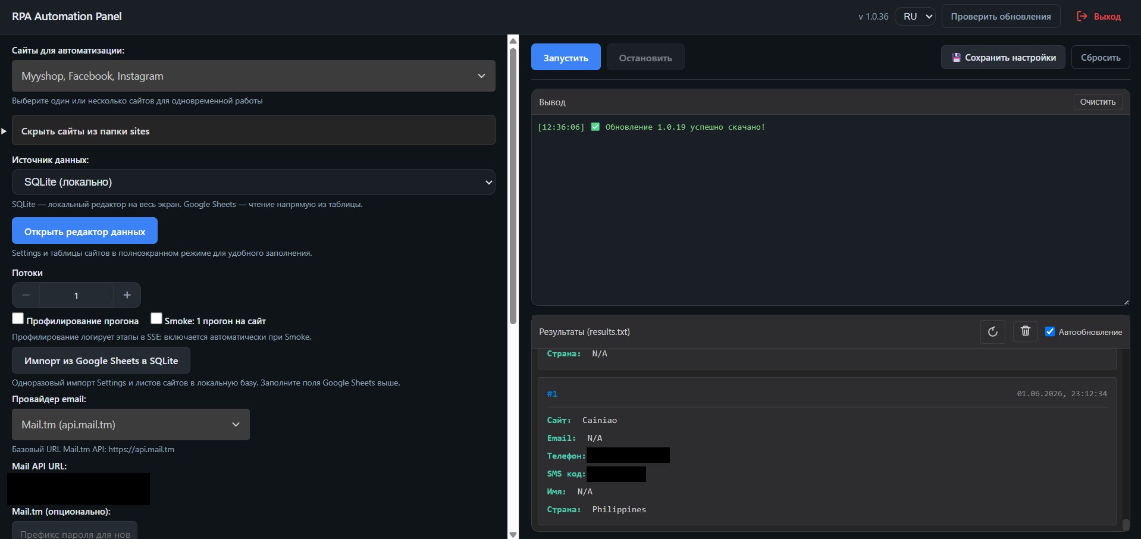Image resolution: width=1141 pixels, height=539 pixels.
Task: Uncheck the Автообновление checkbox
Action: (1050, 331)
